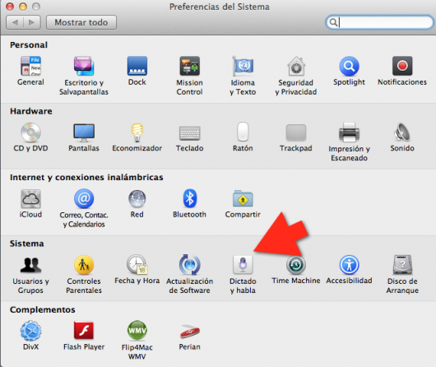Go back with the left arrow button
The height and width of the screenshot is (367, 436).
tap(15, 22)
